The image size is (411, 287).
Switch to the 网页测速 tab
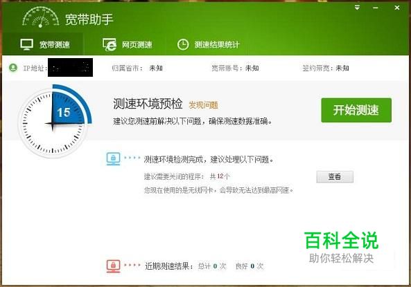128,45
